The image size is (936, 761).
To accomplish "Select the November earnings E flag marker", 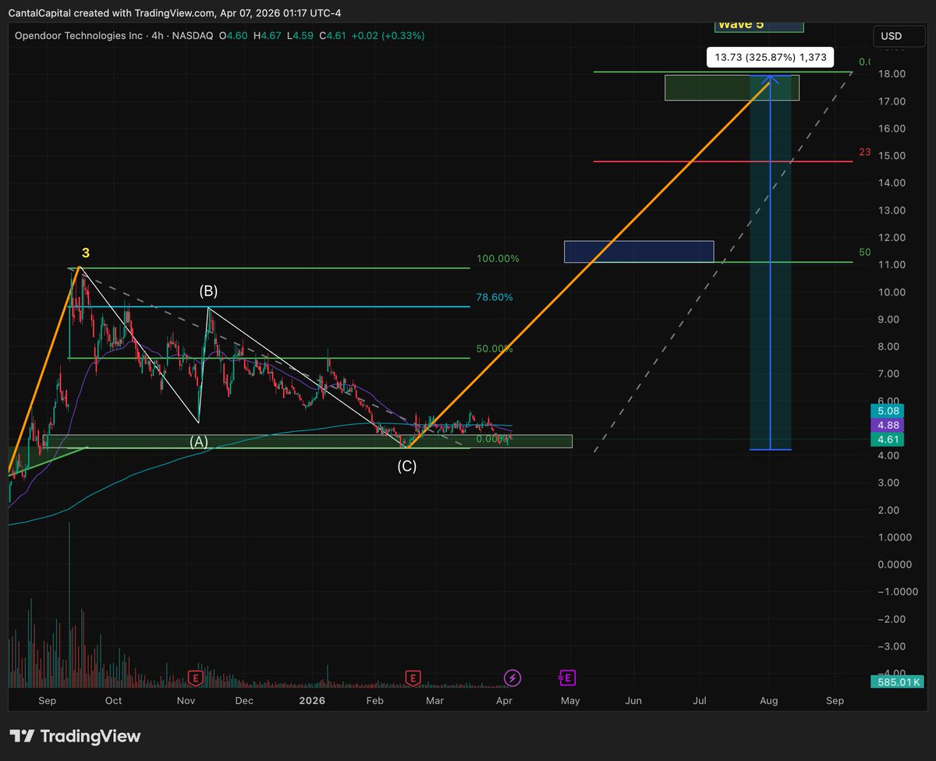I will click(195, 678).
